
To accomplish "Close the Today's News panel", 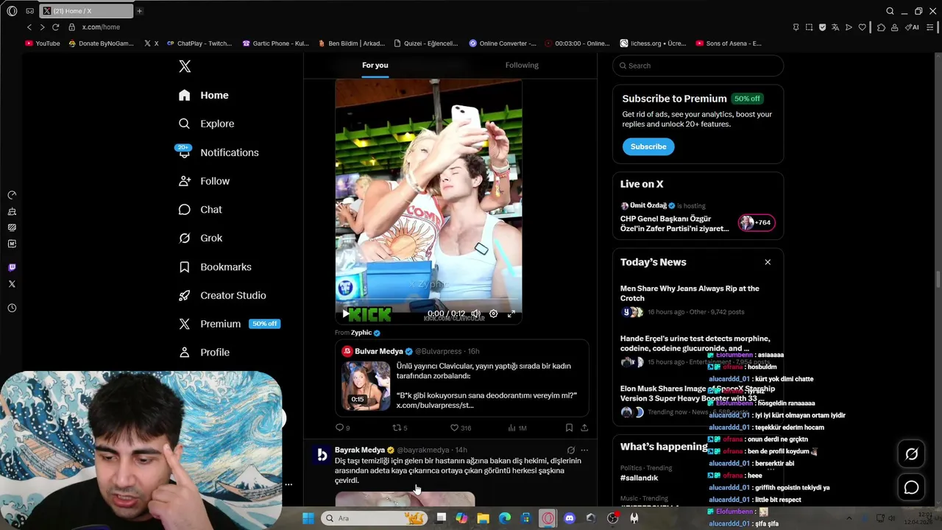I will [x=768, y=262].
